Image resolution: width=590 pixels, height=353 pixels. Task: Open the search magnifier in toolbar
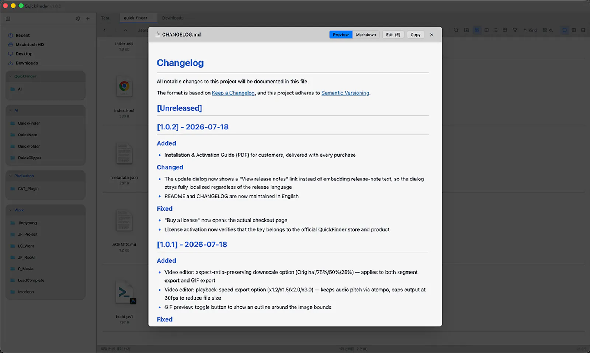456,30
